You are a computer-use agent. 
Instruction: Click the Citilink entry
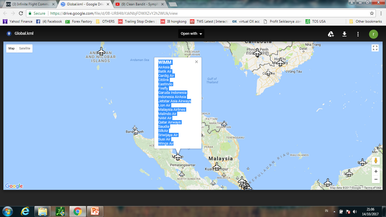point(164,80)
